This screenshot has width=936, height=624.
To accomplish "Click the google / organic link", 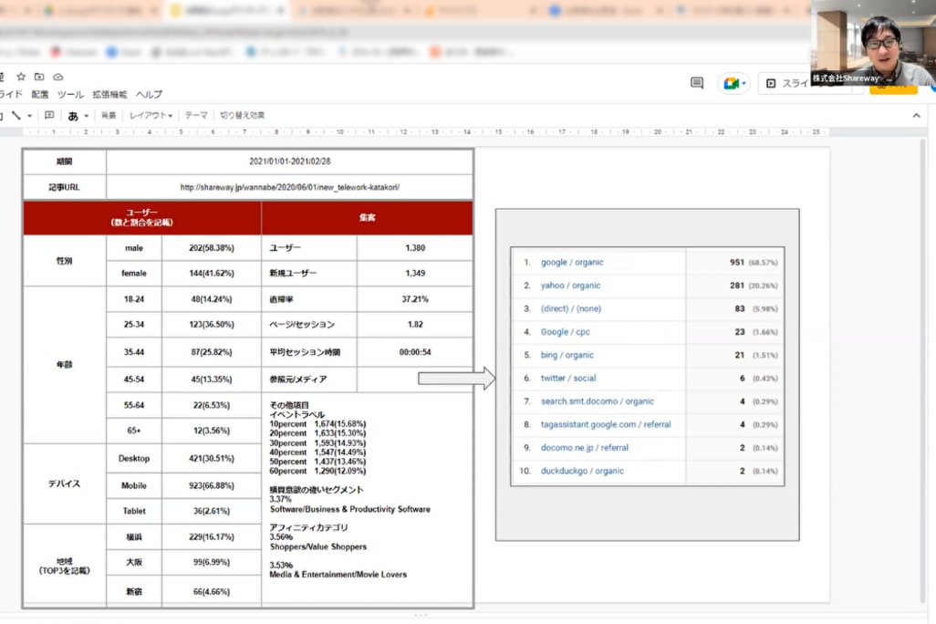I will pos(572,263).
